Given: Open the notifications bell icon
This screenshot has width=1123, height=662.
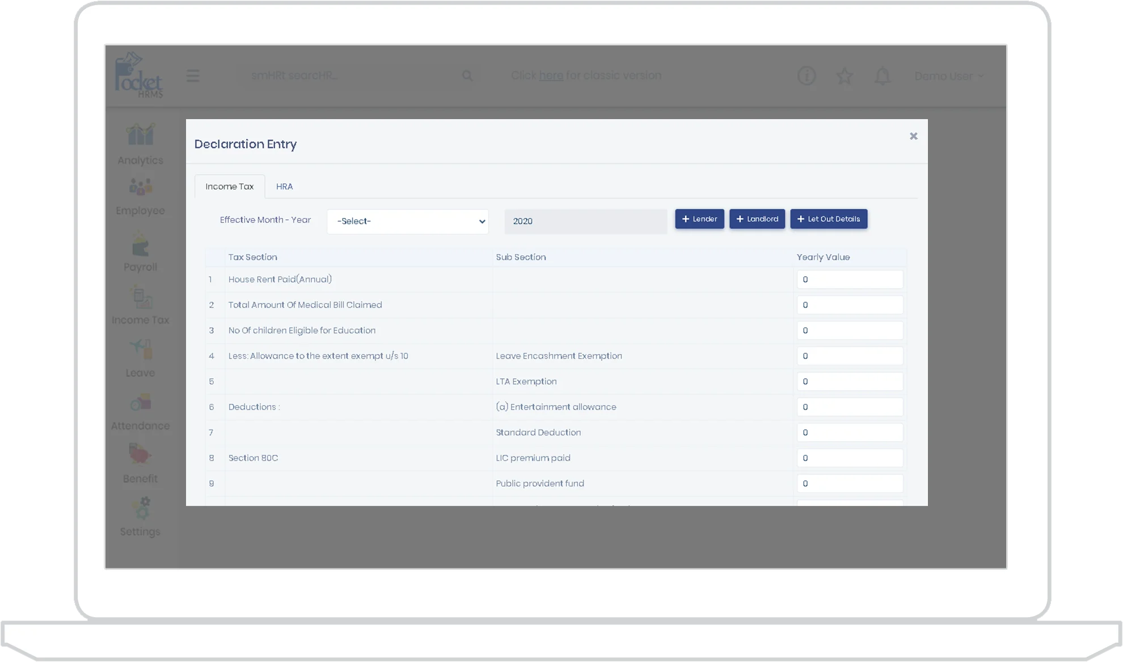Looking at the screenshot, I should click(x=883, y=75).
